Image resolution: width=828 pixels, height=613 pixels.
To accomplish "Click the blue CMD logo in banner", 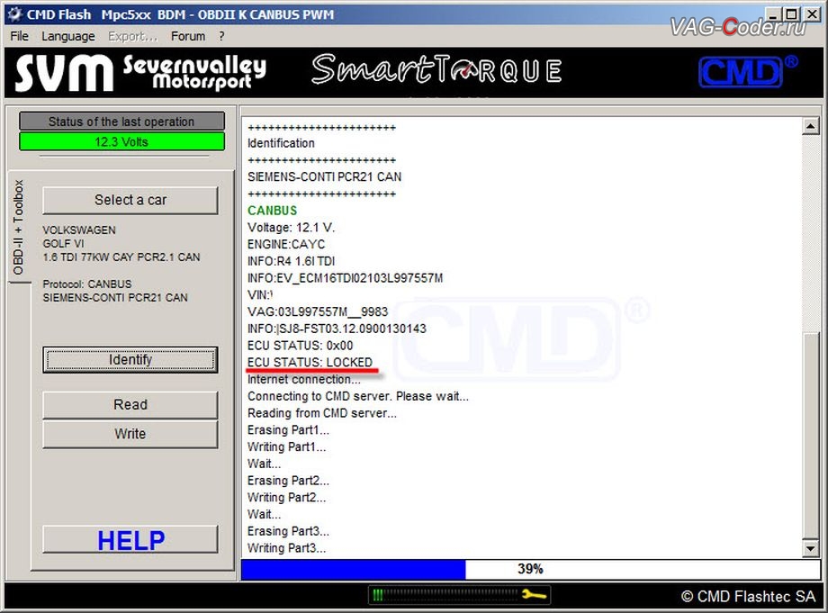I will click(x=748, y=71).
